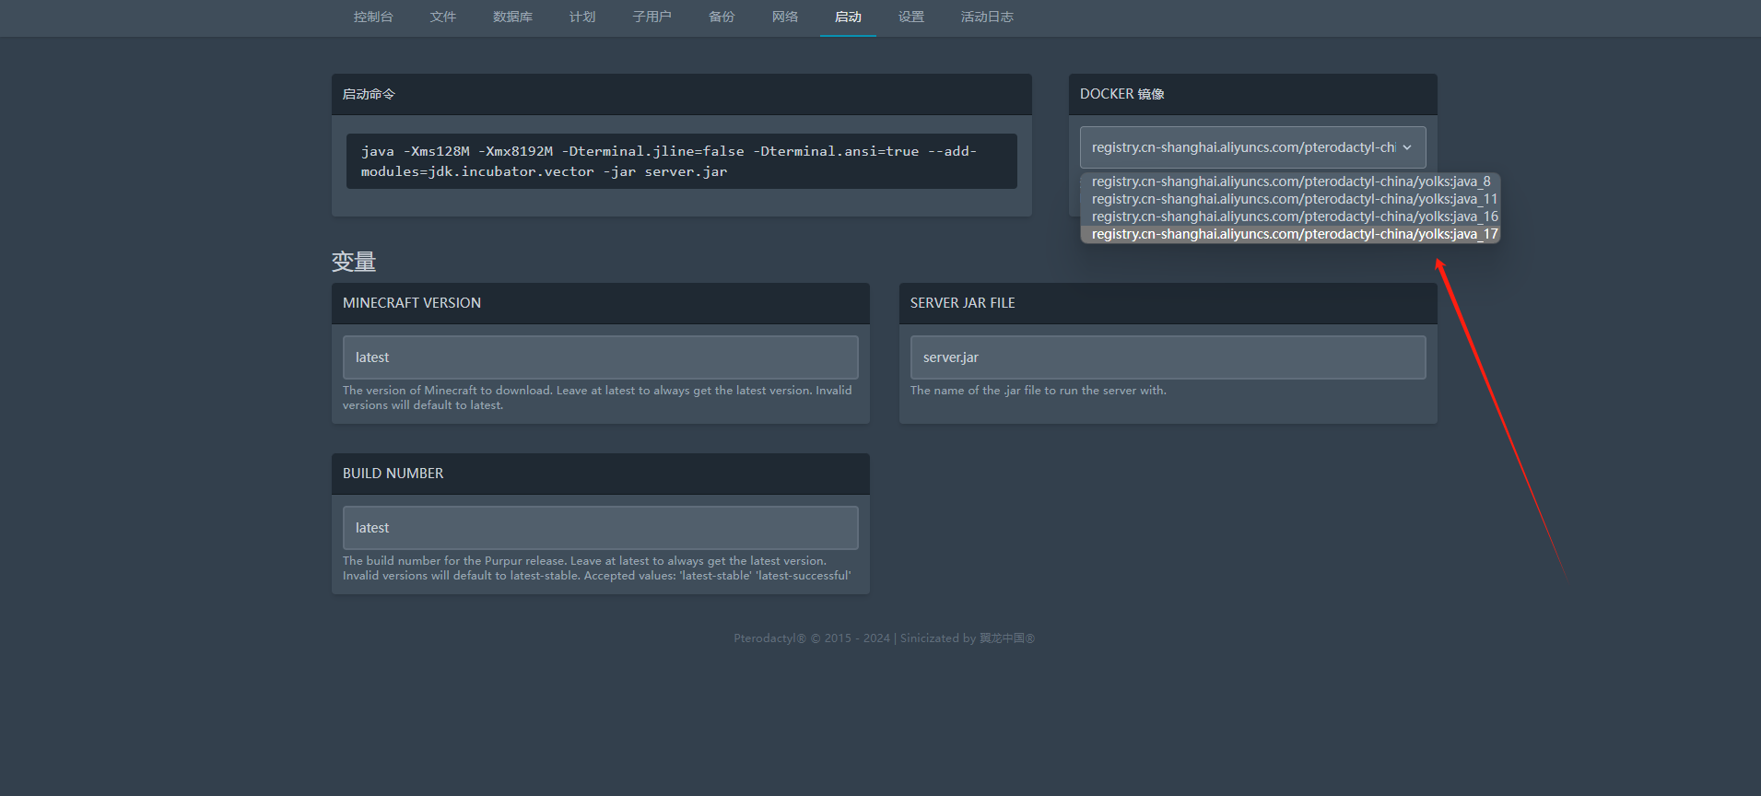1761x796 pixels.
Task: Click the 启动命令 panel heading
Action: click(x=369, y=94)
